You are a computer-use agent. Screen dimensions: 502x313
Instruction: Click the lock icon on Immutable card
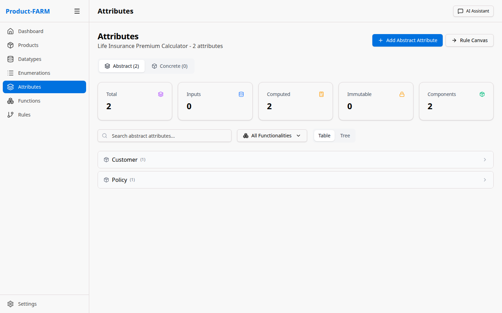click(402, 94)
